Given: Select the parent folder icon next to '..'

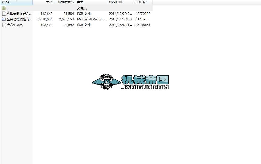Looking at the screenshot, I should (4, 8).
